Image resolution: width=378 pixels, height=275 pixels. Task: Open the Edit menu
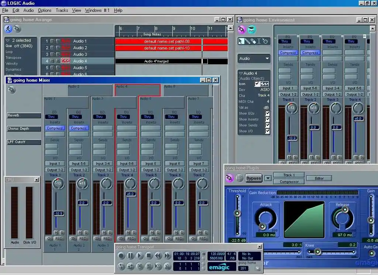(16, 10)
